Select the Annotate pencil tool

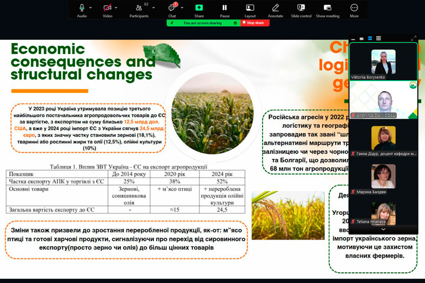tap(275, 8)
